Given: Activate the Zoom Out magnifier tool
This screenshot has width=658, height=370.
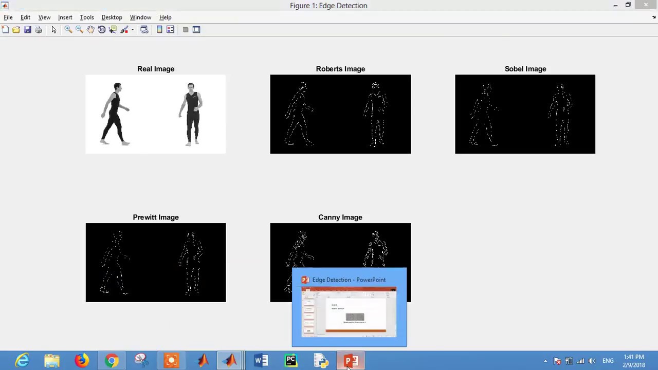Looking at the screenshot, I should coord(79,30).
